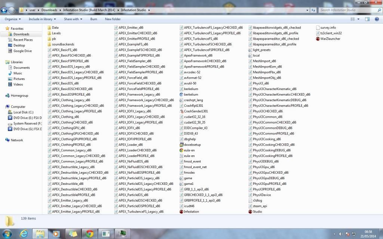
Task: Open the dxwebsetup installer file
Action: 192,145
